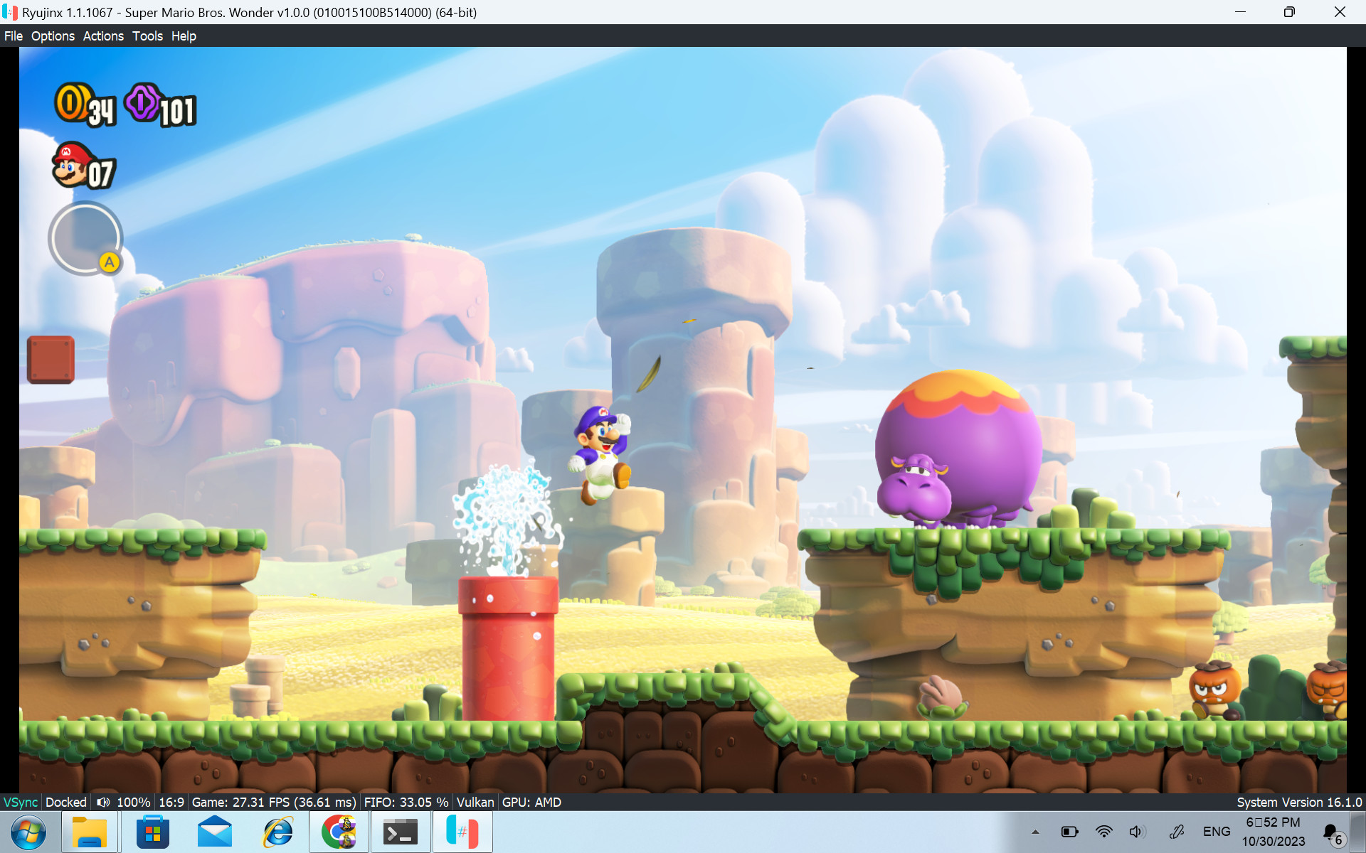Mute audio via the speaker icon
This screenshot has height=853, width=1366.
click(1136, 831)
